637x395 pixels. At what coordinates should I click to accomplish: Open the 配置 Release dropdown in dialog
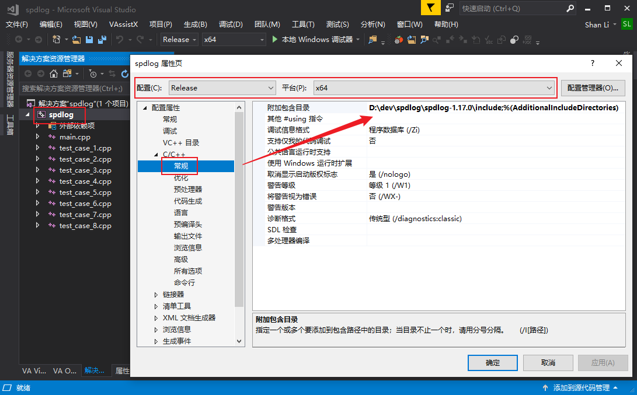[222, 88]
